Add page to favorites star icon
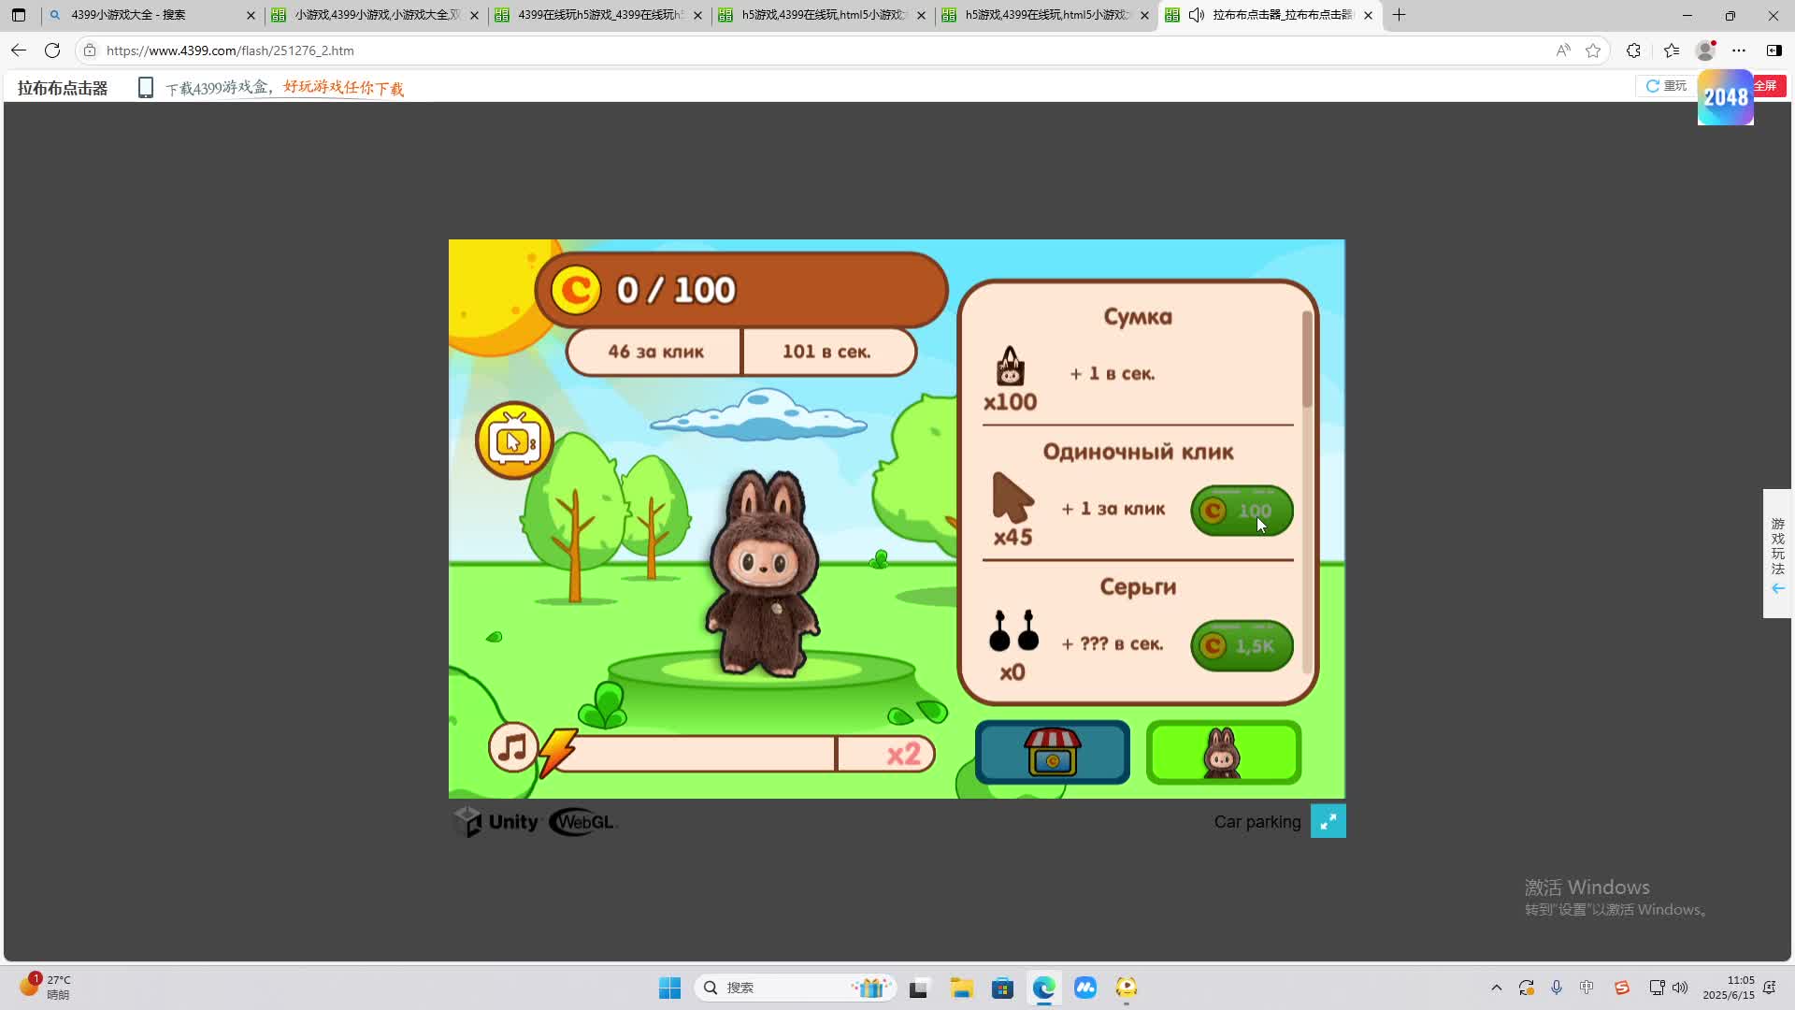Screen dimensions: 1795x1010 pos(1593,50)
